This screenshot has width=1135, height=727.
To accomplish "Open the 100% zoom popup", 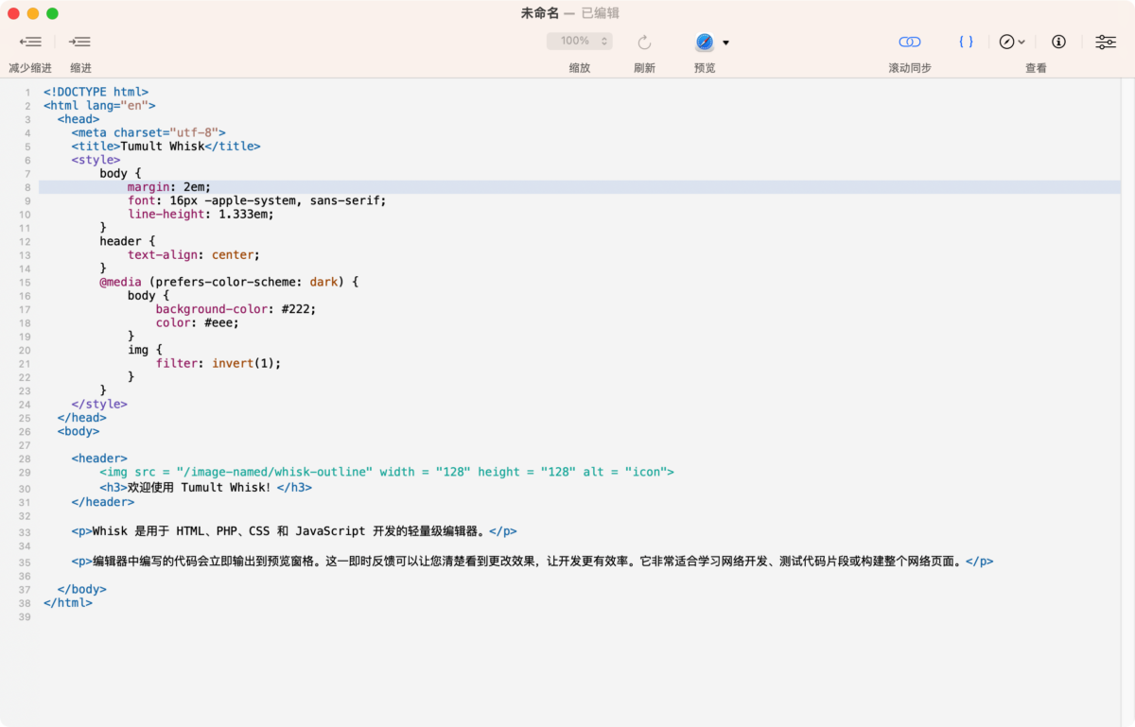I will point(580,42).
